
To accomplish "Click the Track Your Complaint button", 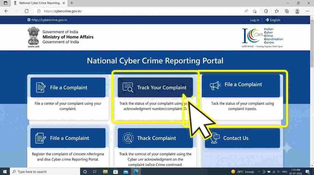I will [x=155, y=88].
